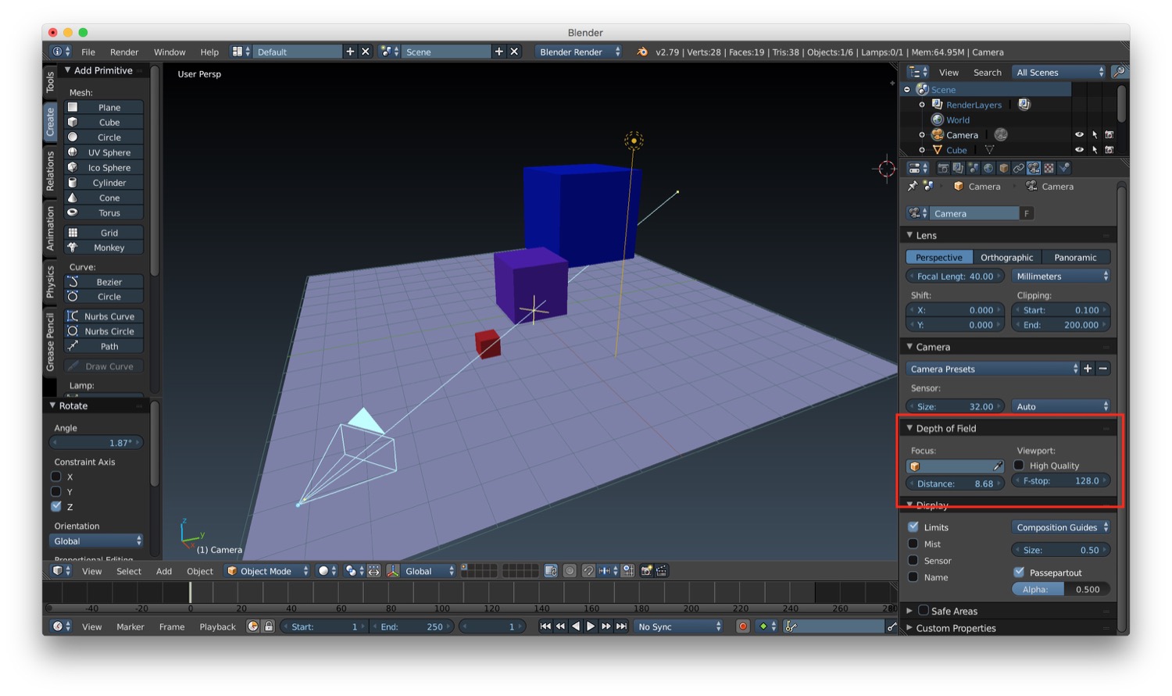Screen dimensions: 1172x696
Task: Click the Focal Length field
Action: [955, 276]
